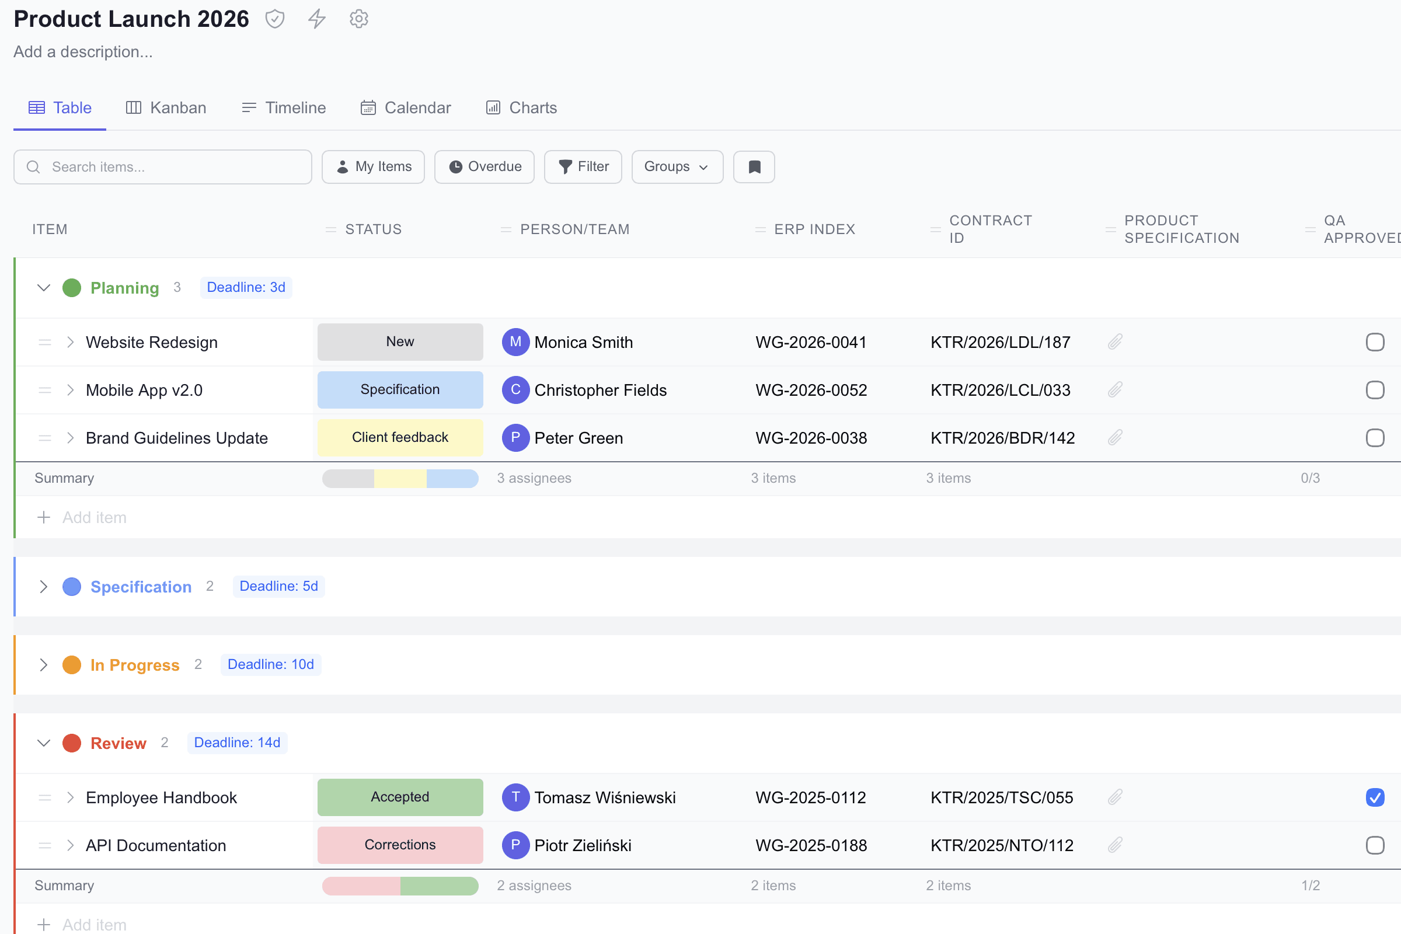The width and height of the screenshot is (1401, 934).
Task: Click the Planning group green color dot
Action: pos(71,288)
